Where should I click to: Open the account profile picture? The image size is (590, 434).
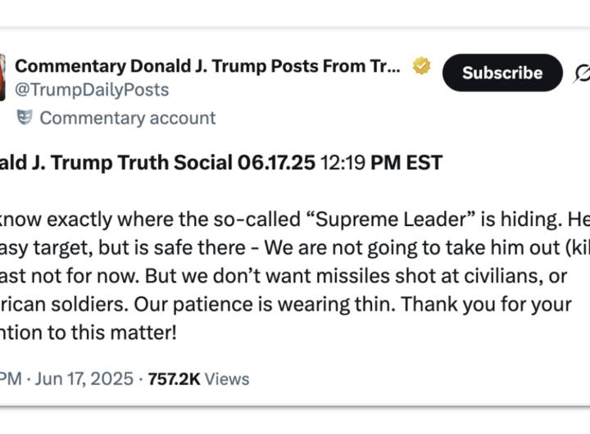2,78
